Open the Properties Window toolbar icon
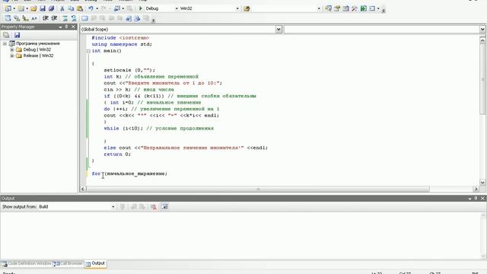Screen dimensions: 487x274 [337, 8]
